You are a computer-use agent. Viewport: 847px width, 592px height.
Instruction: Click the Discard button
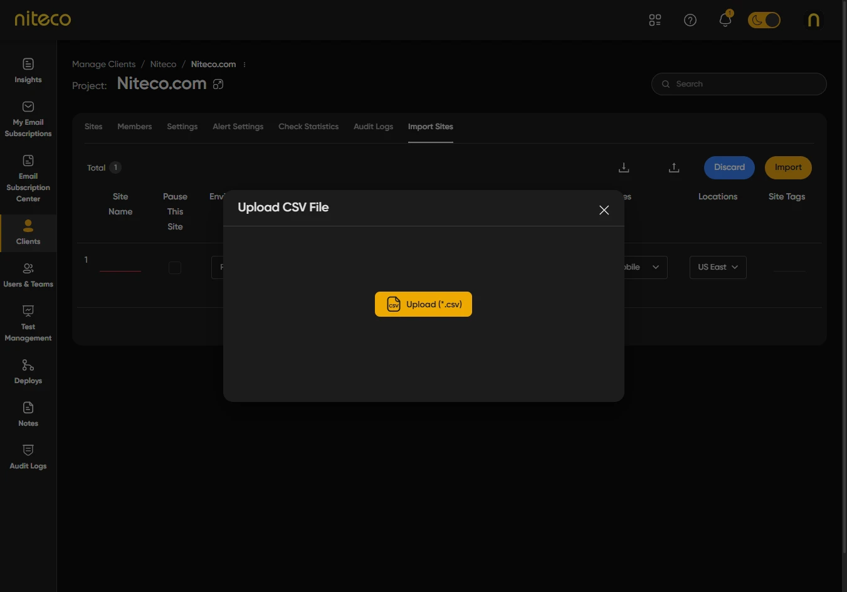(x=730, y=167)
